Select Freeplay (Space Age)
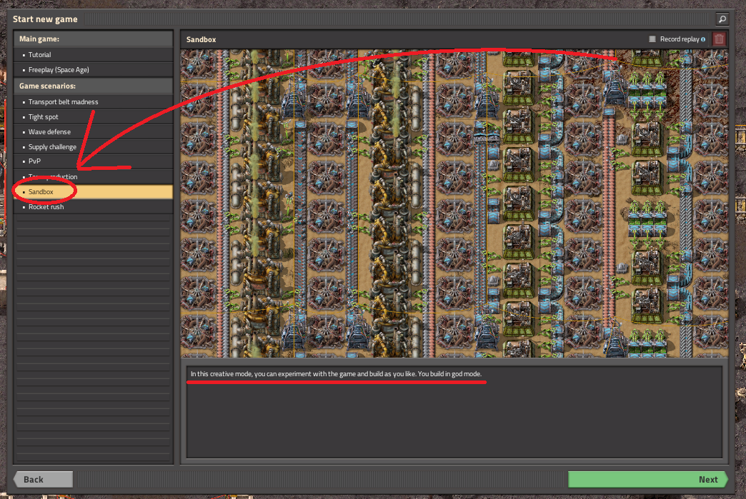Screen dimensions: 746x499 pos(93,69)
